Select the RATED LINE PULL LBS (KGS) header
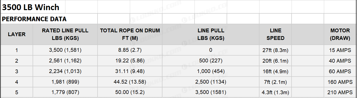Screen dimensions: 357x98 click(x=65, y=35)
